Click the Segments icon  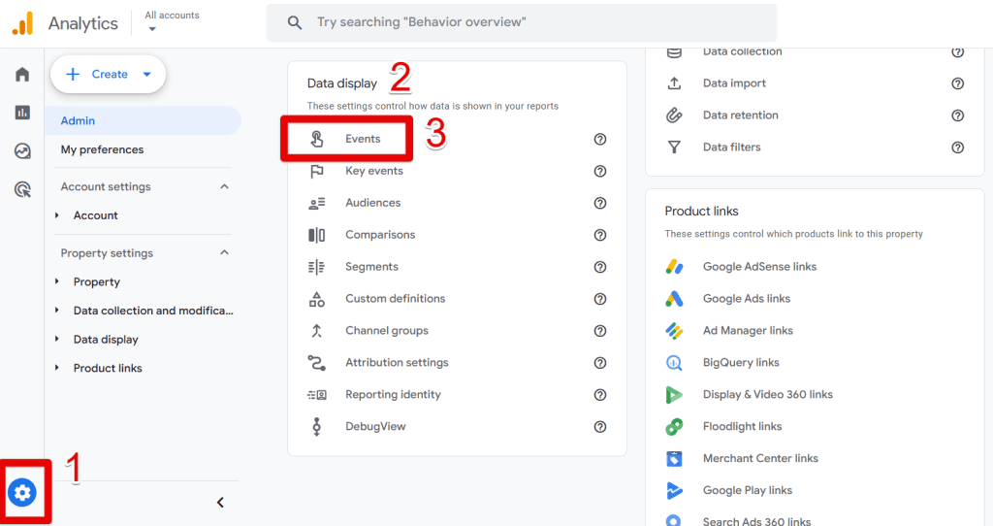tap(317, 267)
